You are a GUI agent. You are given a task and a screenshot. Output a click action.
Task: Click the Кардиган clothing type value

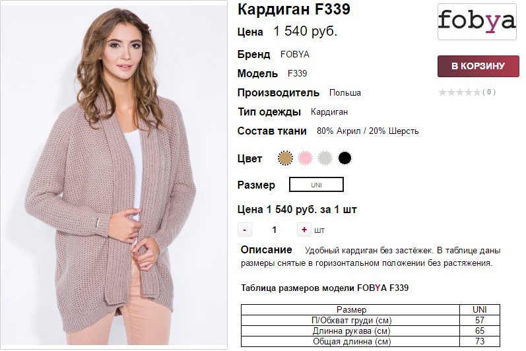(329, 112)
